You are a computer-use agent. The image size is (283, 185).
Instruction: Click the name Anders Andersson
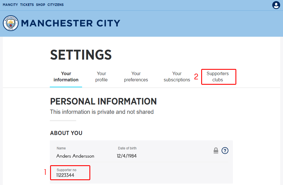click(x=75, y=156)
